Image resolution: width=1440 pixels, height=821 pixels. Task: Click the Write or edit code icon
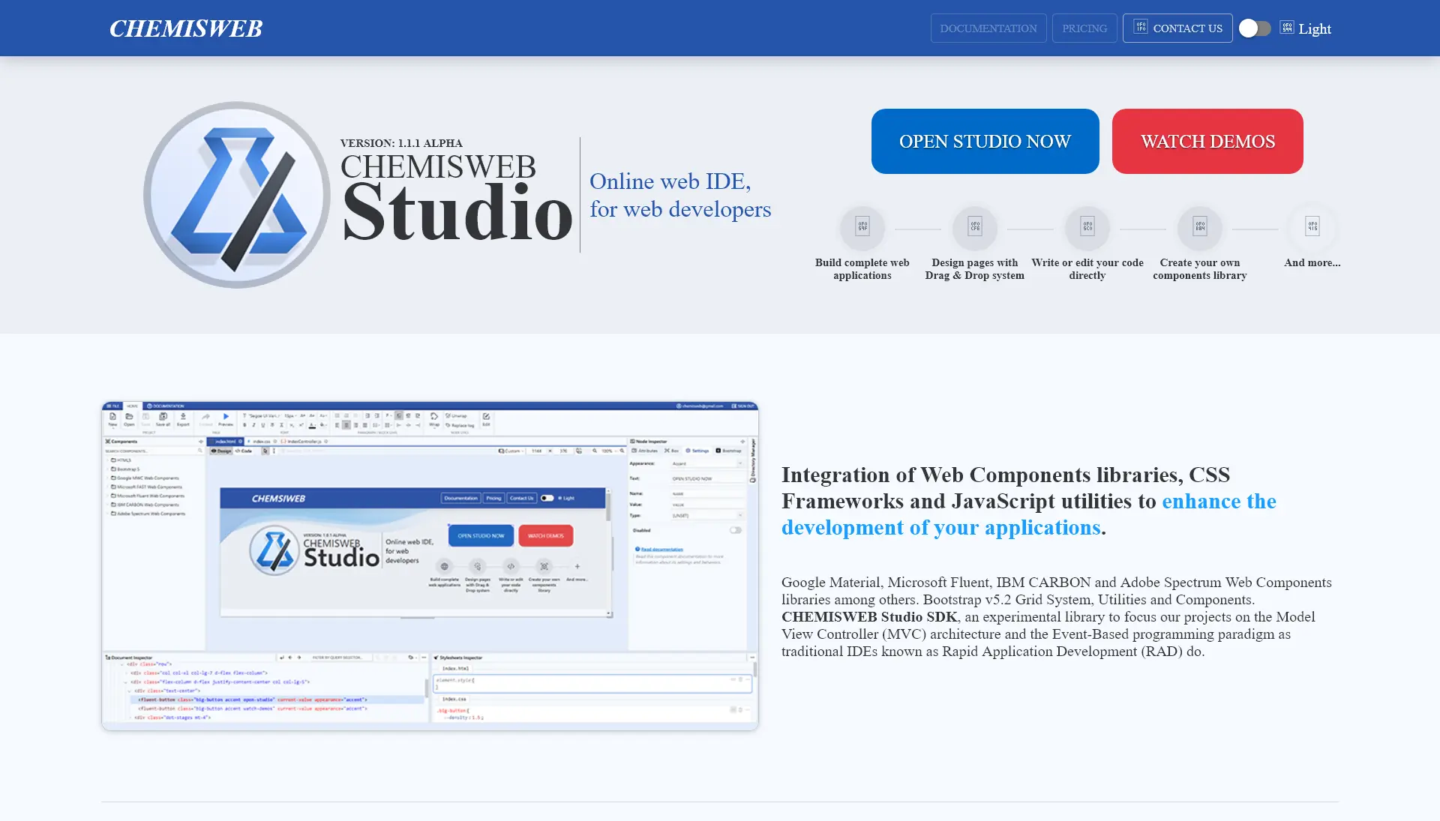(1087, 227)
